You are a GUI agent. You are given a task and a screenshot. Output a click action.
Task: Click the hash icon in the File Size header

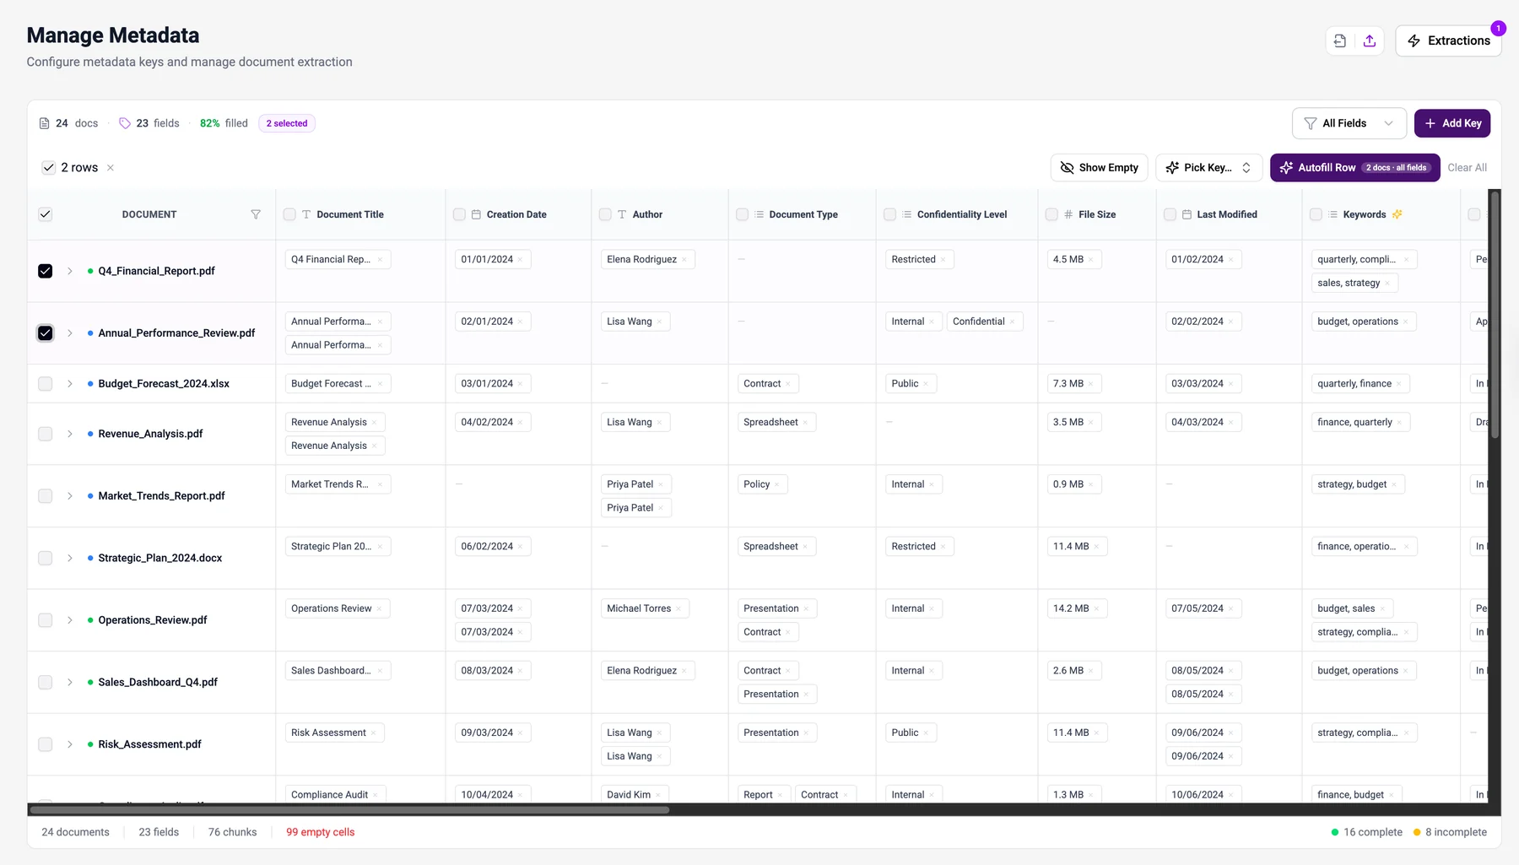1068,214
